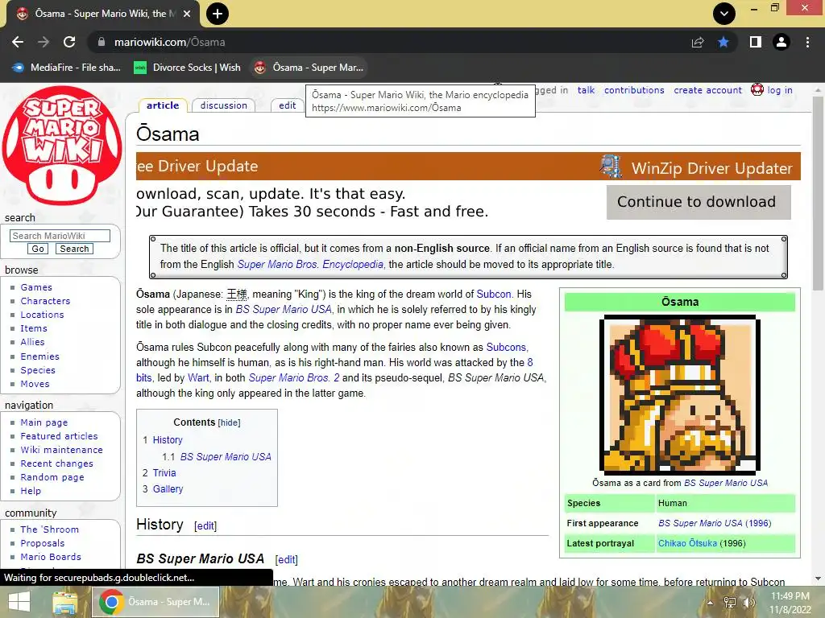Open Allies in browse sidebar
The image size is (825, 618).
[32, 342]
